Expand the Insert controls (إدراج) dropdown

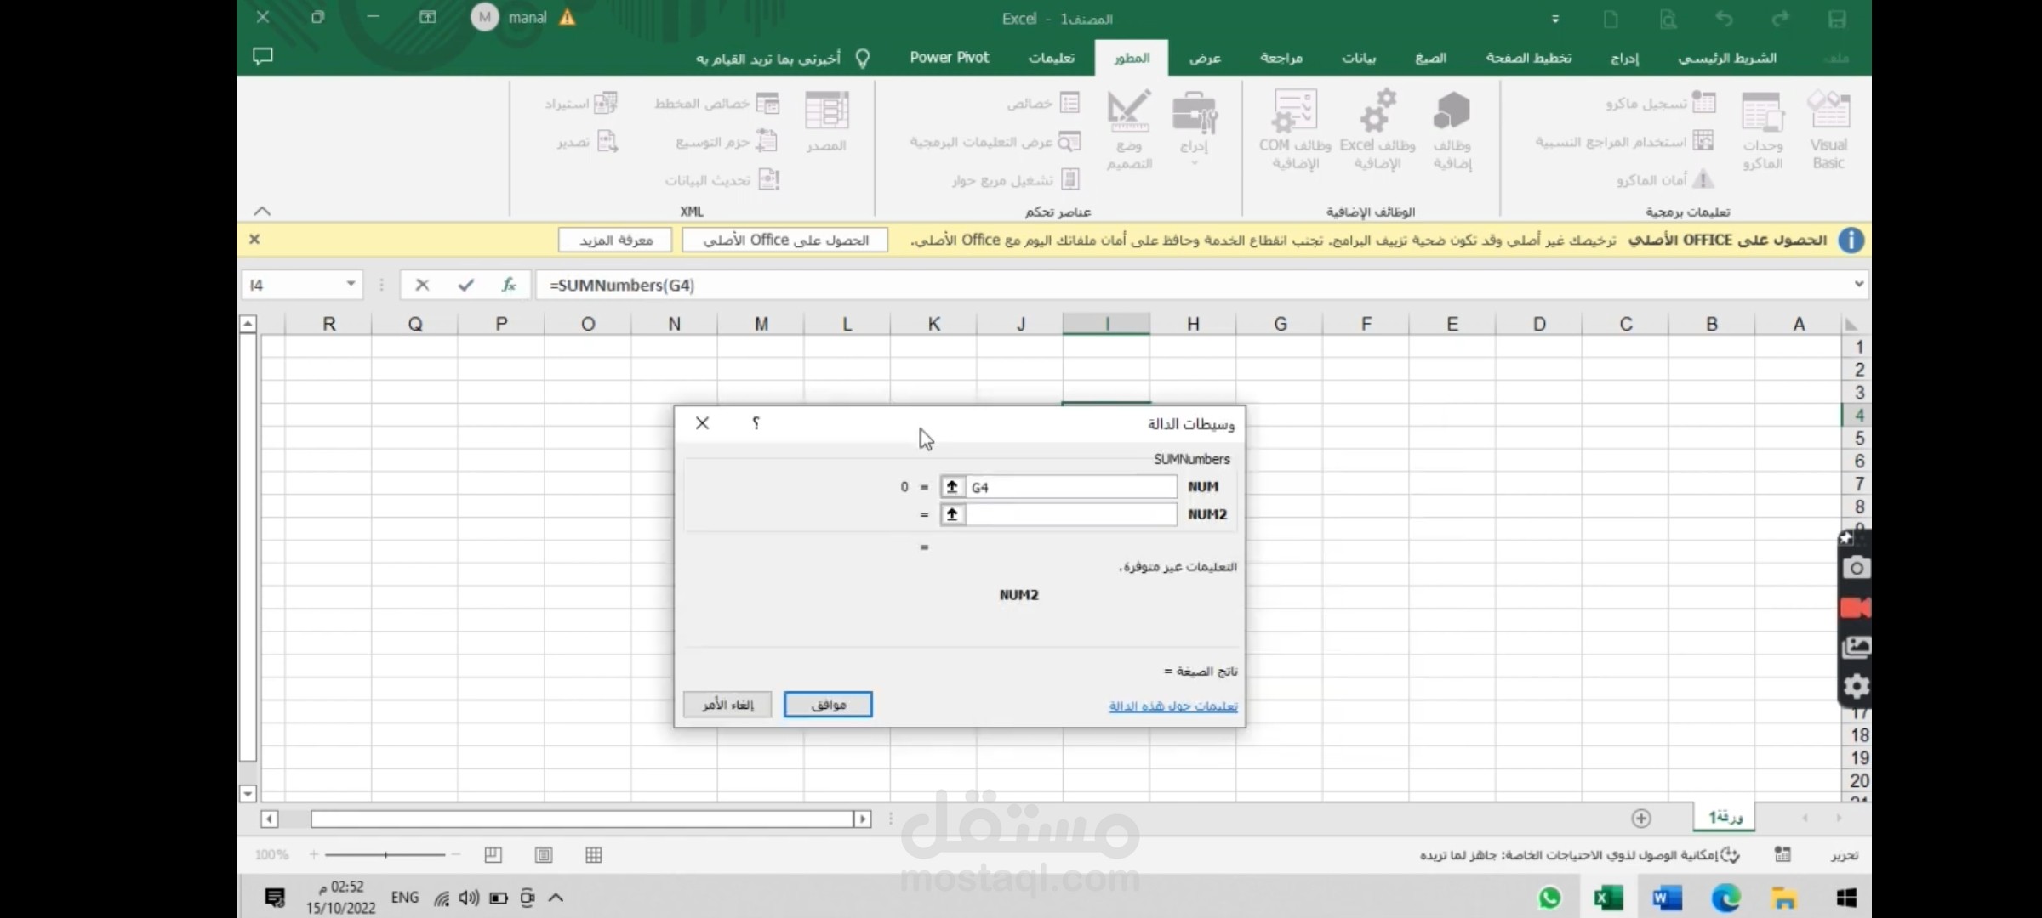click(1194, 127)
